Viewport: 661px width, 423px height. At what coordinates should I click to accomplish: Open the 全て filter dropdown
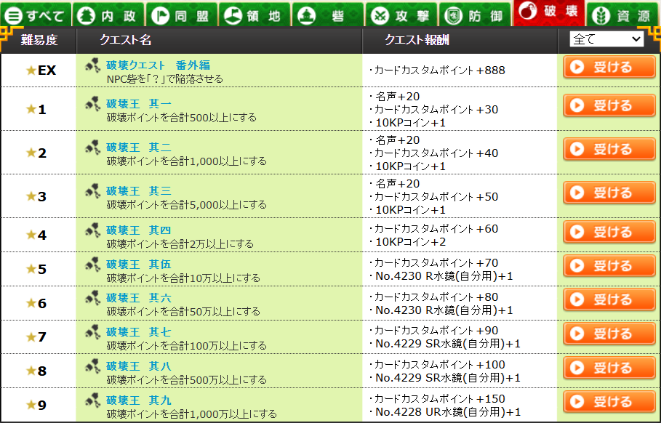606,39
